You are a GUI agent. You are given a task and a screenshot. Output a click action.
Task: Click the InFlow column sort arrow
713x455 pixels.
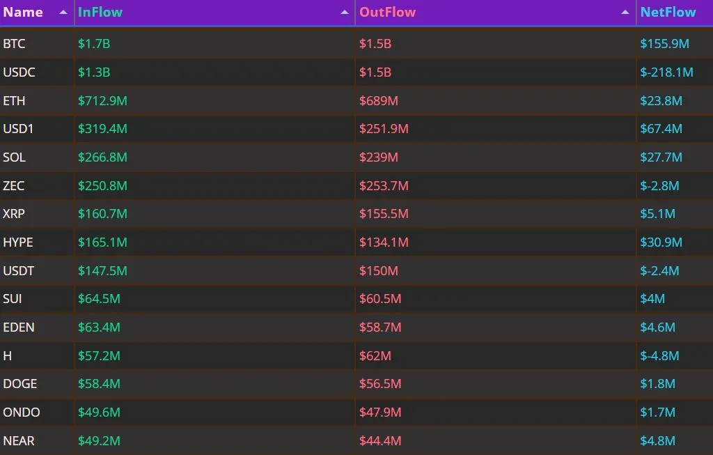(345, 13)
